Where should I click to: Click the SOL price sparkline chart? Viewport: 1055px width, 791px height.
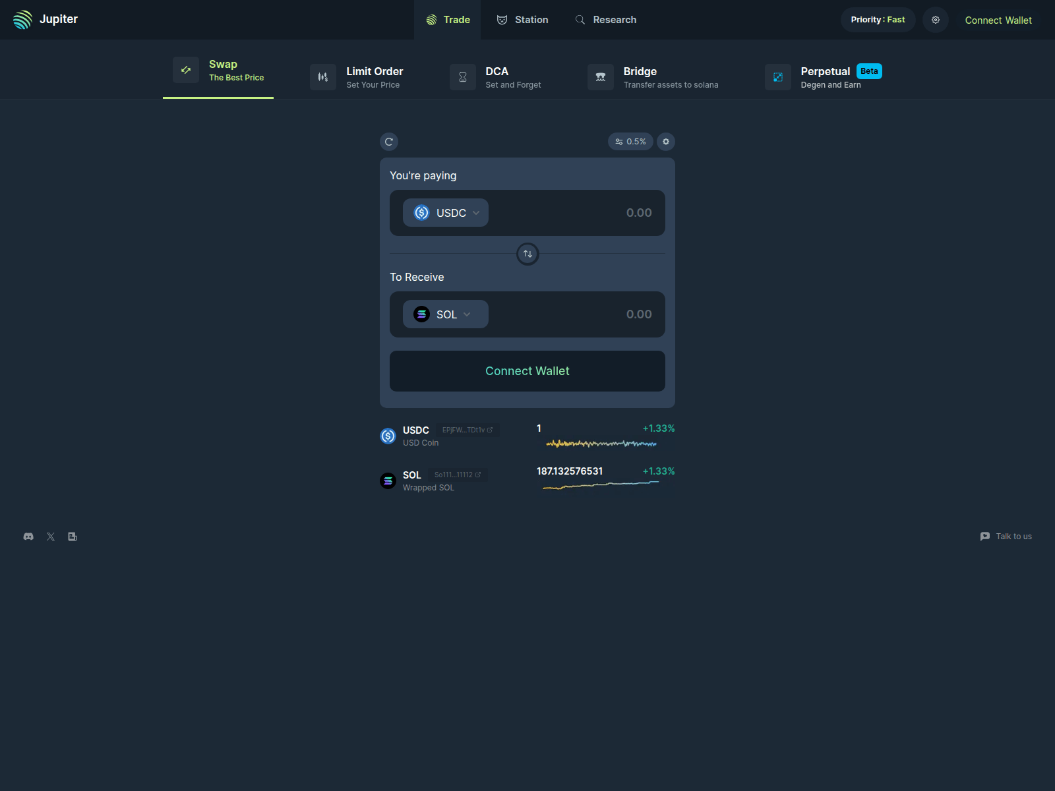tap(601, 486)
